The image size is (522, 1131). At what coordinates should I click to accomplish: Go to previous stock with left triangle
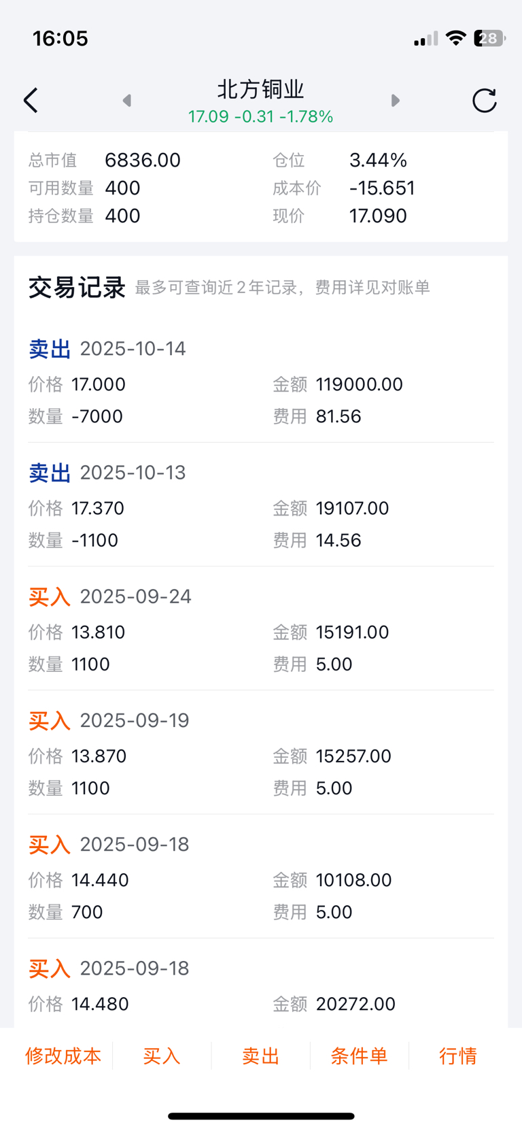pyautogui.click(x=126, y=101)
